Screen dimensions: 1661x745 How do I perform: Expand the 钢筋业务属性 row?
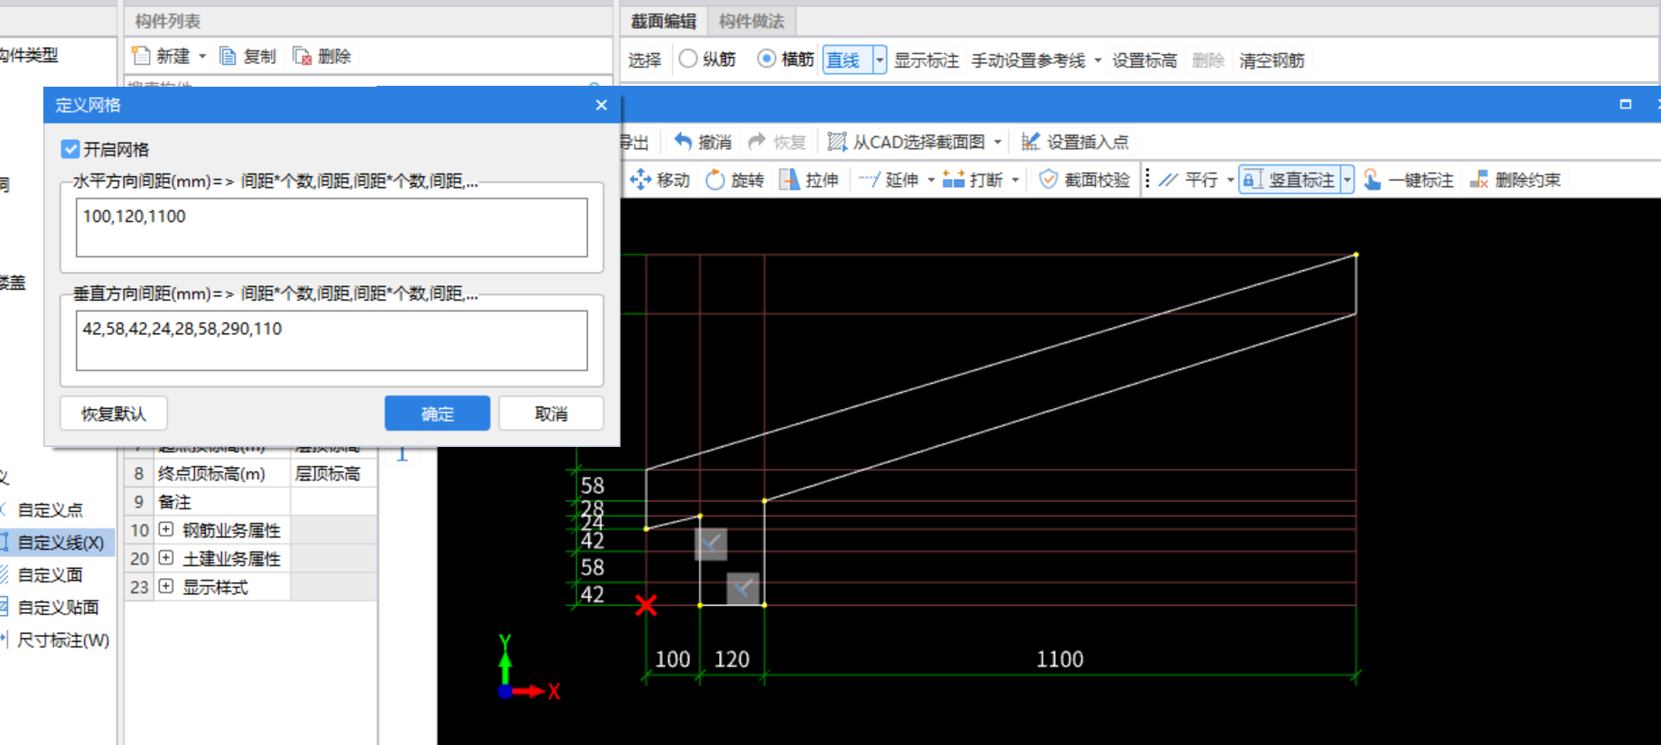tap(166, 529)
